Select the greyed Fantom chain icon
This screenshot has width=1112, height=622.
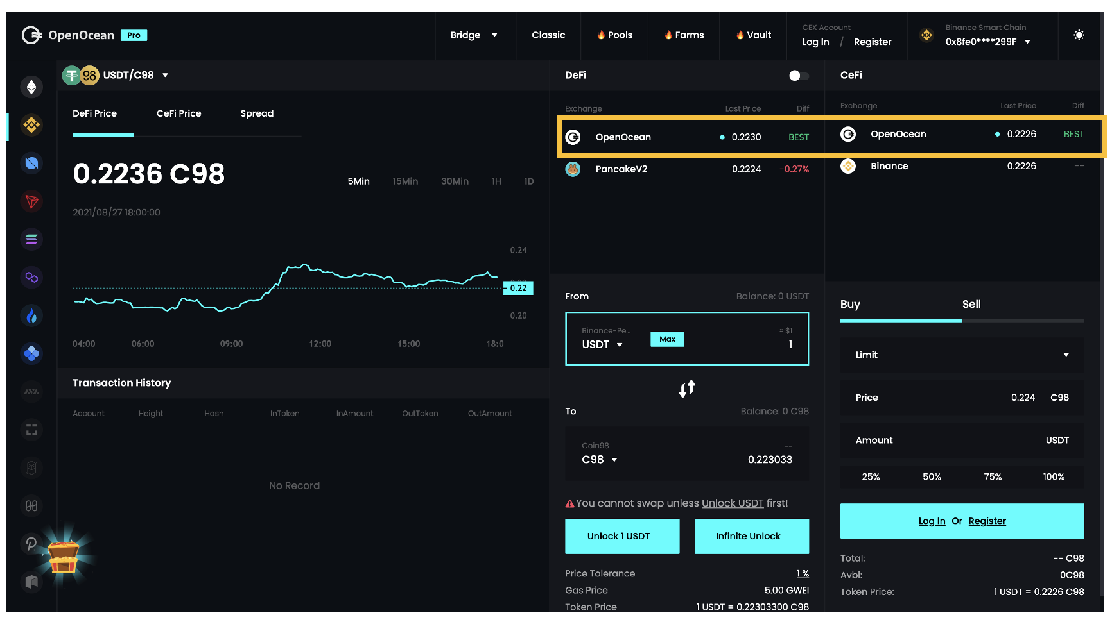click(31, 467)
